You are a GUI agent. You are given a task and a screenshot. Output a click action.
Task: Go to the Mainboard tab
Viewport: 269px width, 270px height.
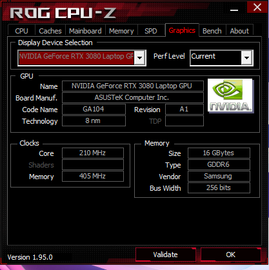click(x=85, y=31)
